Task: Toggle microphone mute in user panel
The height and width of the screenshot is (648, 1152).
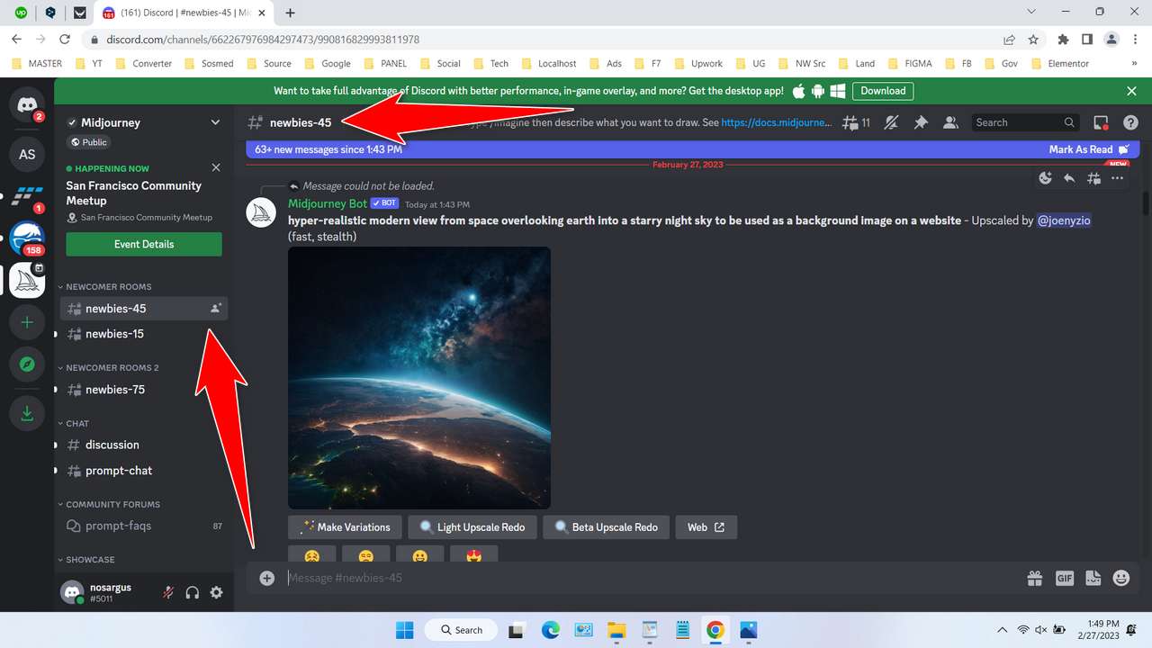Action: (x=168, y=592)
